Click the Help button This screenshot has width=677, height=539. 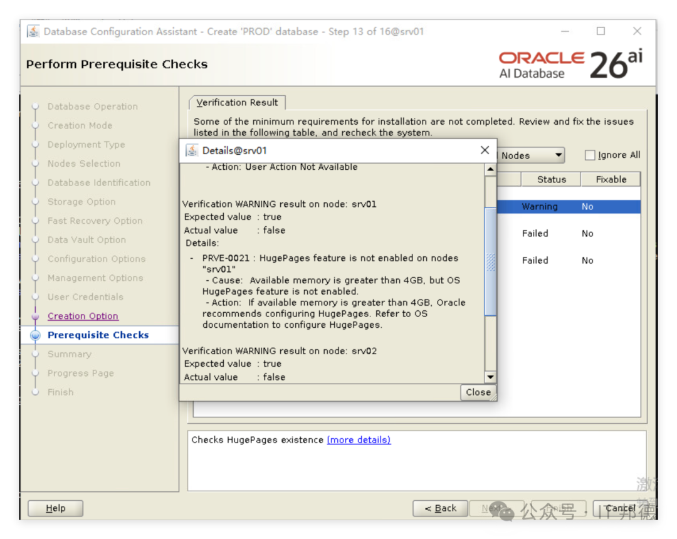pos(56,508)
